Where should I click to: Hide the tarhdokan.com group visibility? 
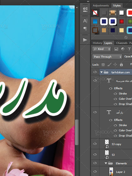click(x=95, y=72)
